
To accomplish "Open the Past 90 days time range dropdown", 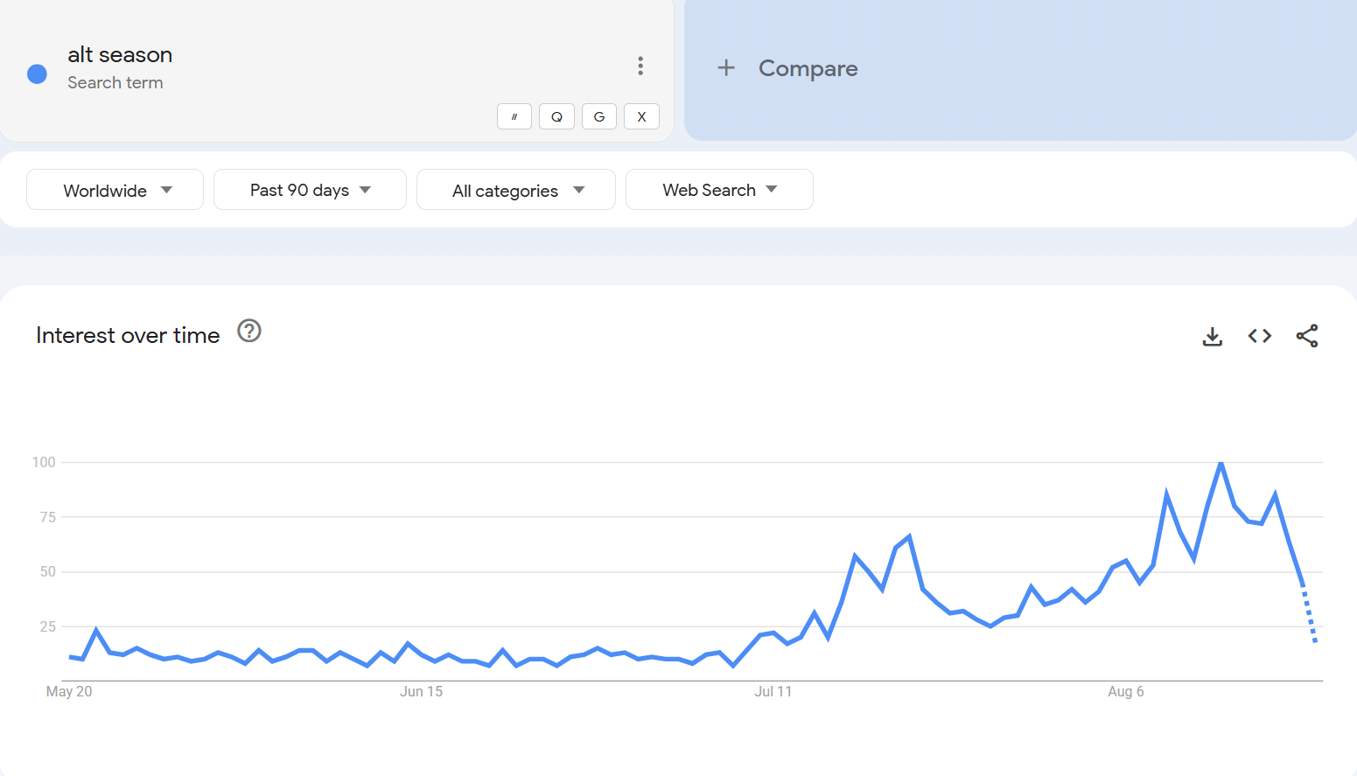I will (310, 190).
